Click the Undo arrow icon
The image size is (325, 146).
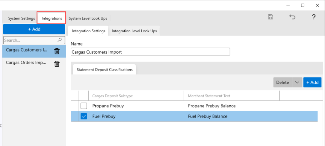pos(292,17)
